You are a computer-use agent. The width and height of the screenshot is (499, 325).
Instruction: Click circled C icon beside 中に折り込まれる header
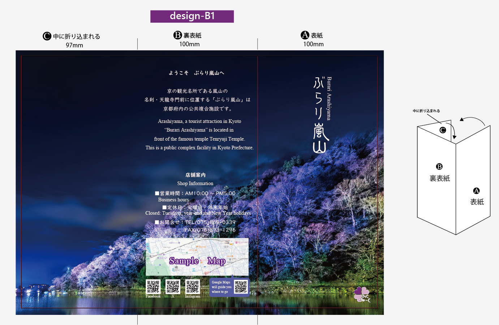[47, 36]
